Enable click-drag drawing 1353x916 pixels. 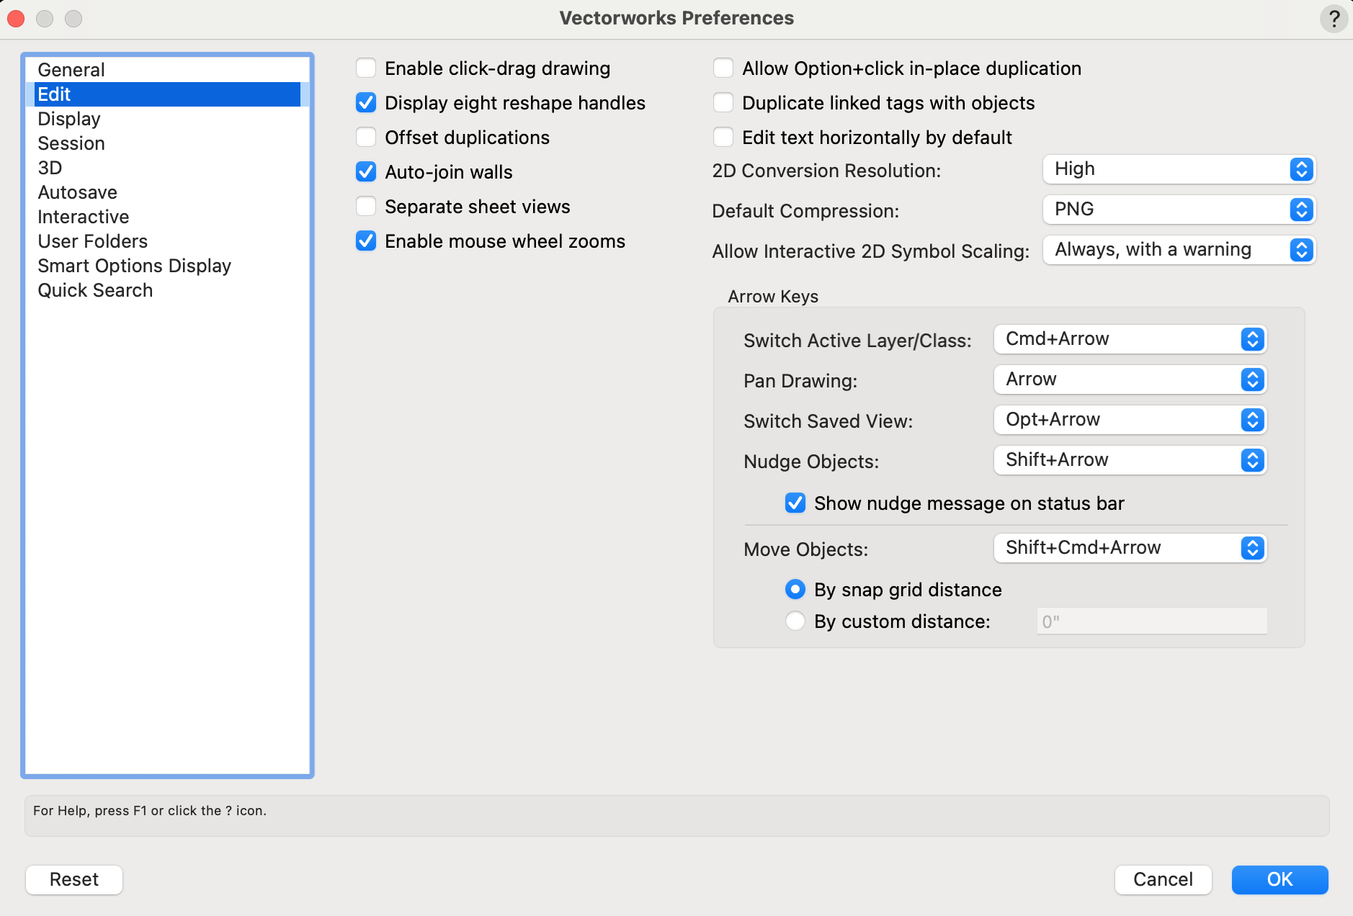[x=366, y=68]
